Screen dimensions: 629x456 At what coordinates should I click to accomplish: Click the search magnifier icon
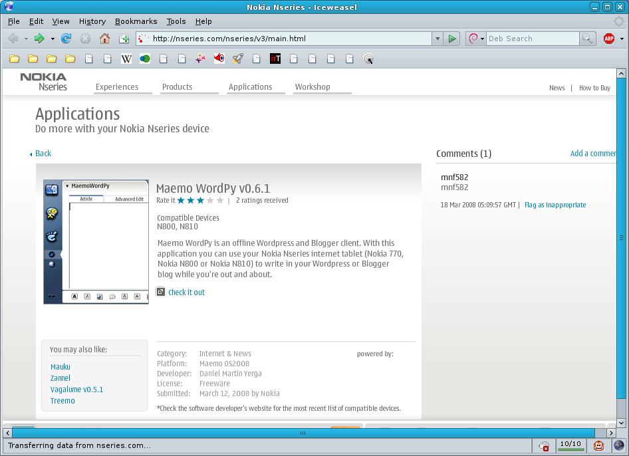click(587, 39)
